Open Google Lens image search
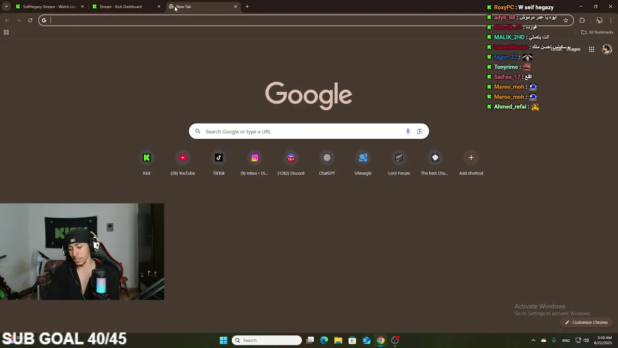618x348 pixels. coord(420,131)
